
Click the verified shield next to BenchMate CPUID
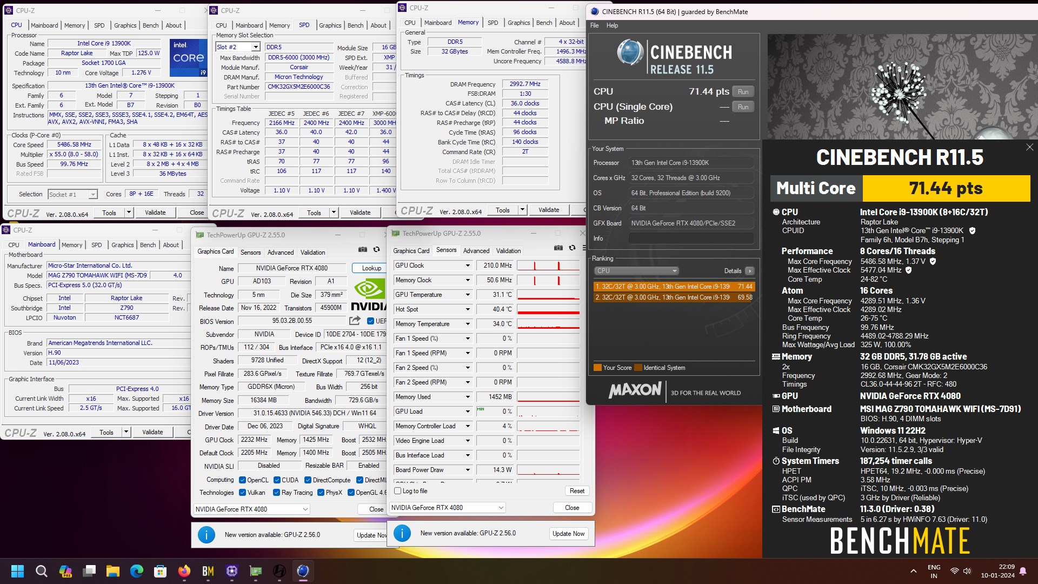pyautogui.click(x=972, y=230)
